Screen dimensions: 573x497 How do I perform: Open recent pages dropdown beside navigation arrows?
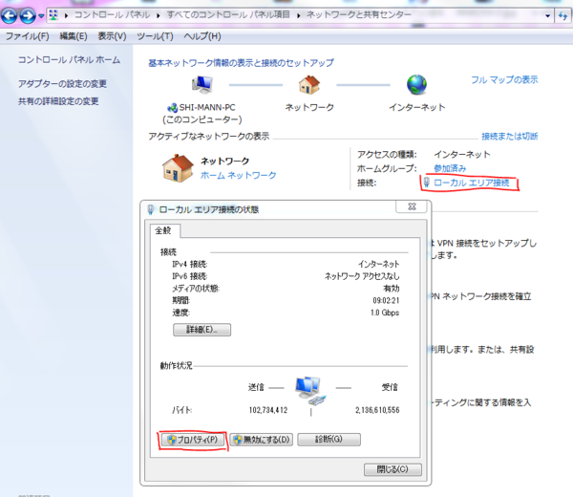(x=41, y=15)
